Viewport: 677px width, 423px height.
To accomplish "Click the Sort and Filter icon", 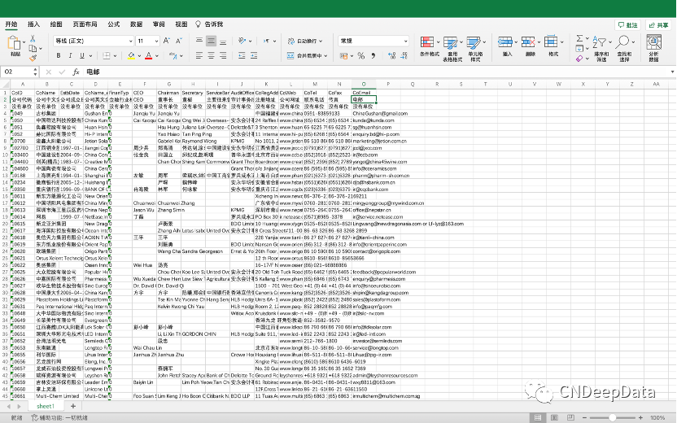I will point(599,41).
